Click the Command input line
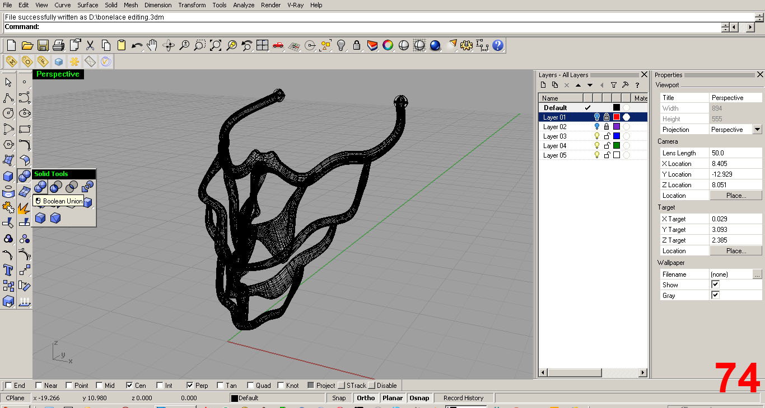765x408 pixels. [x=362, y=27]
